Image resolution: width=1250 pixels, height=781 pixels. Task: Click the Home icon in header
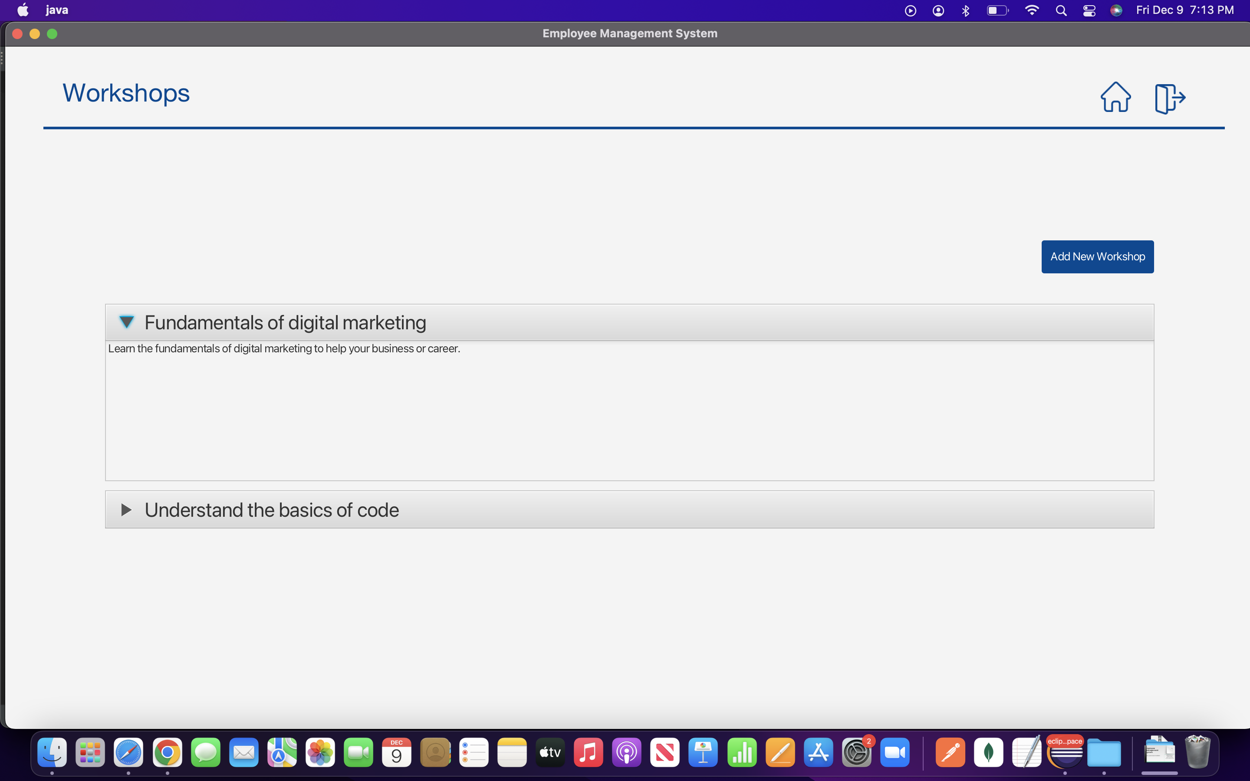[x=1115, y=97]
